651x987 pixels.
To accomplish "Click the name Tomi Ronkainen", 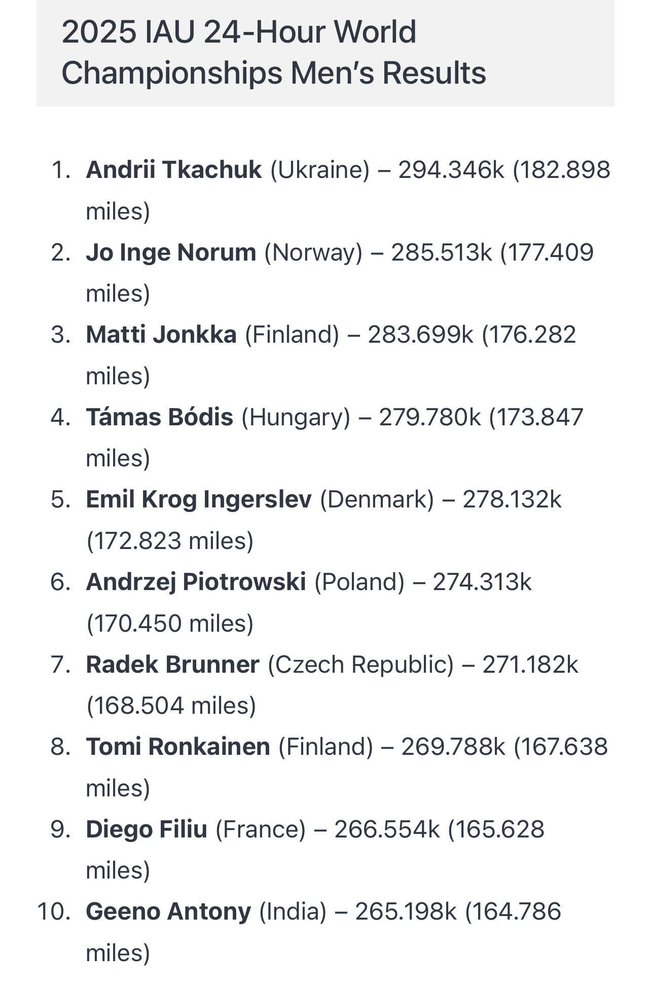I will coord(178,747).
